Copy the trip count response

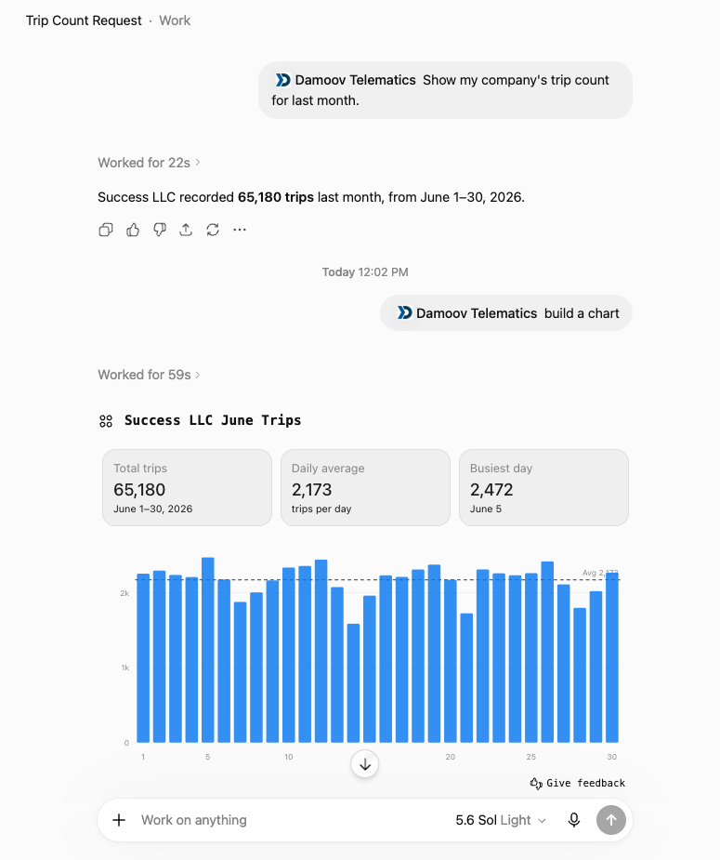tap(106, 230)
